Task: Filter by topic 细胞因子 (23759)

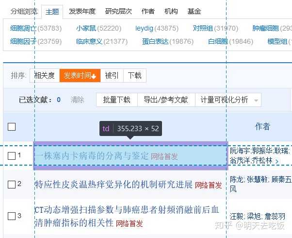Action: [x=36, y=41]
